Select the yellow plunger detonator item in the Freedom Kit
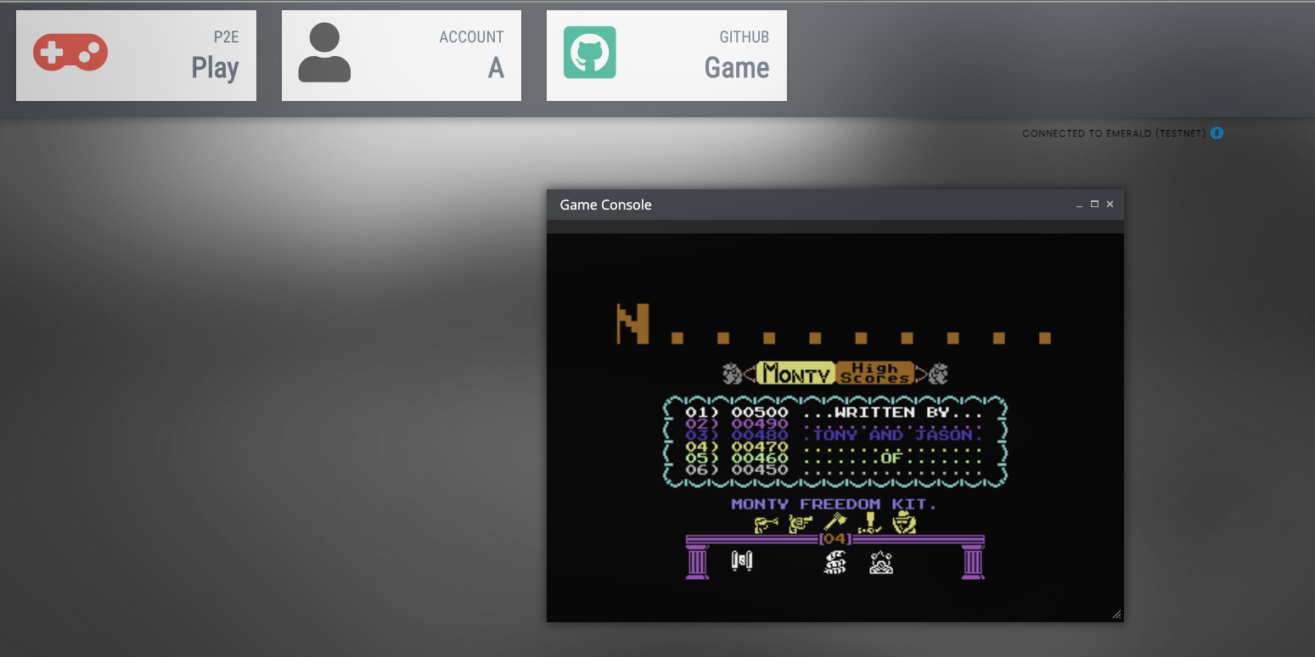The image size is (1315, 657). click(869, 523)
